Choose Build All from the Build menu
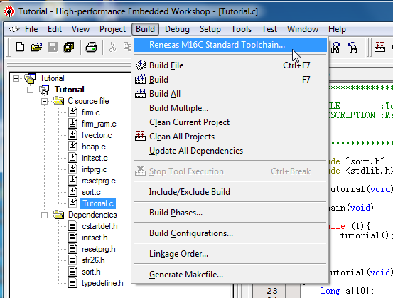Viewport: 393px width, 298px height. (x=230, y=94)
